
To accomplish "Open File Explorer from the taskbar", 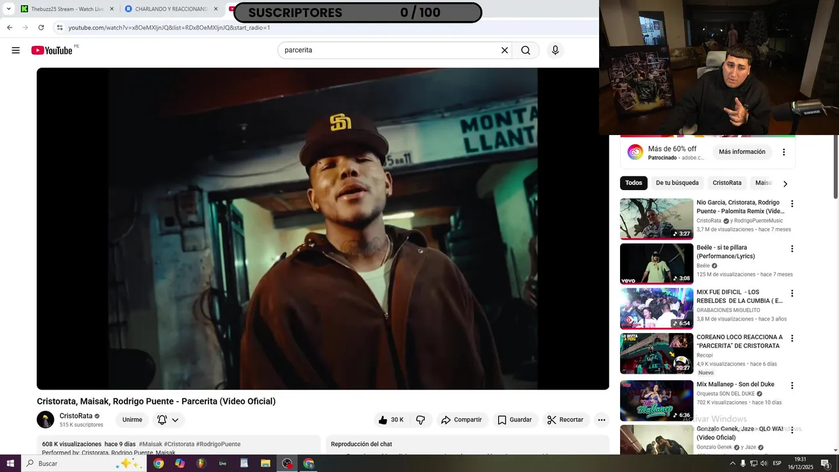I will 265,463.
